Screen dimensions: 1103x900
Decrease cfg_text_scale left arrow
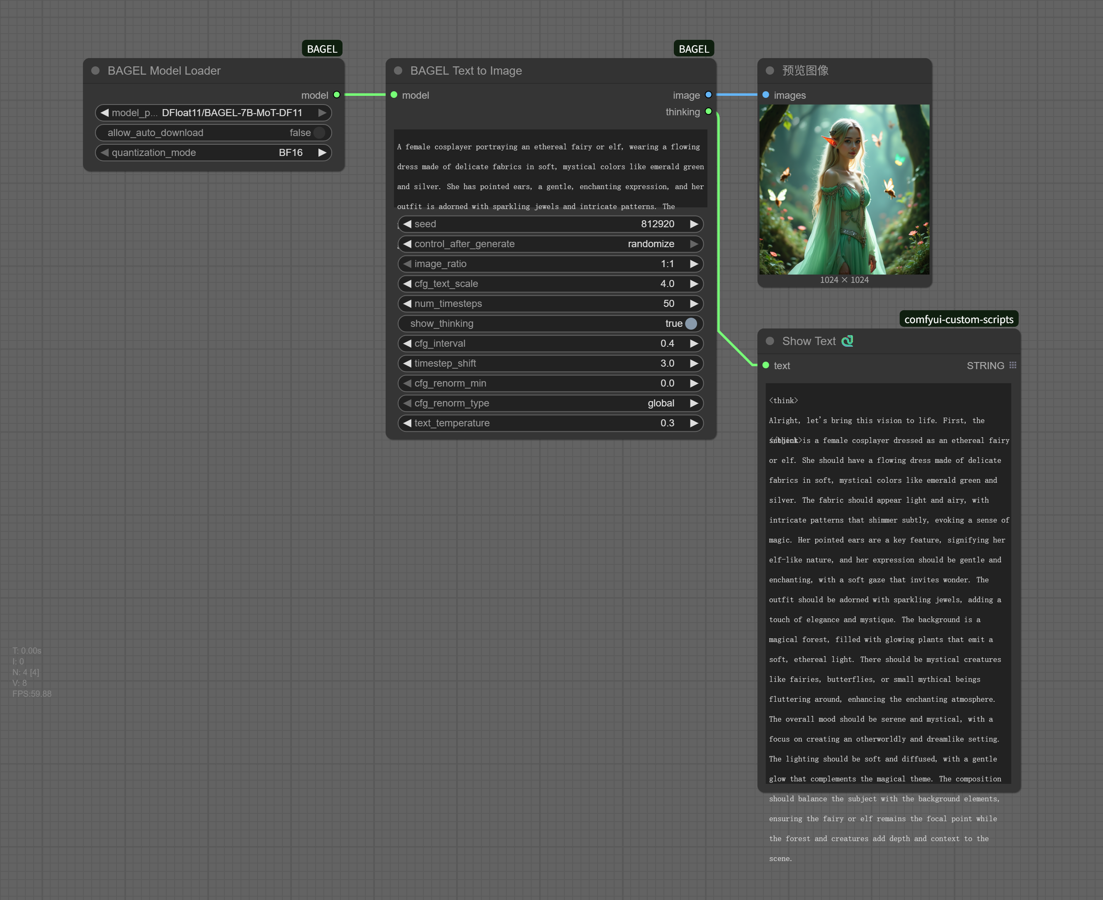coord(407,284)
